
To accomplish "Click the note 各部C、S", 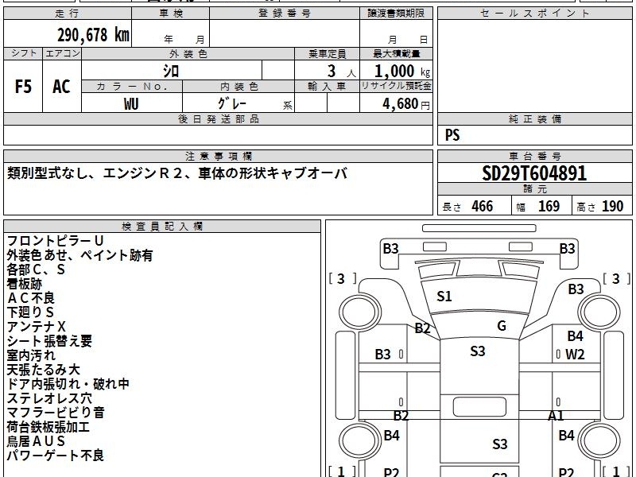I will (x=36, y=270).
